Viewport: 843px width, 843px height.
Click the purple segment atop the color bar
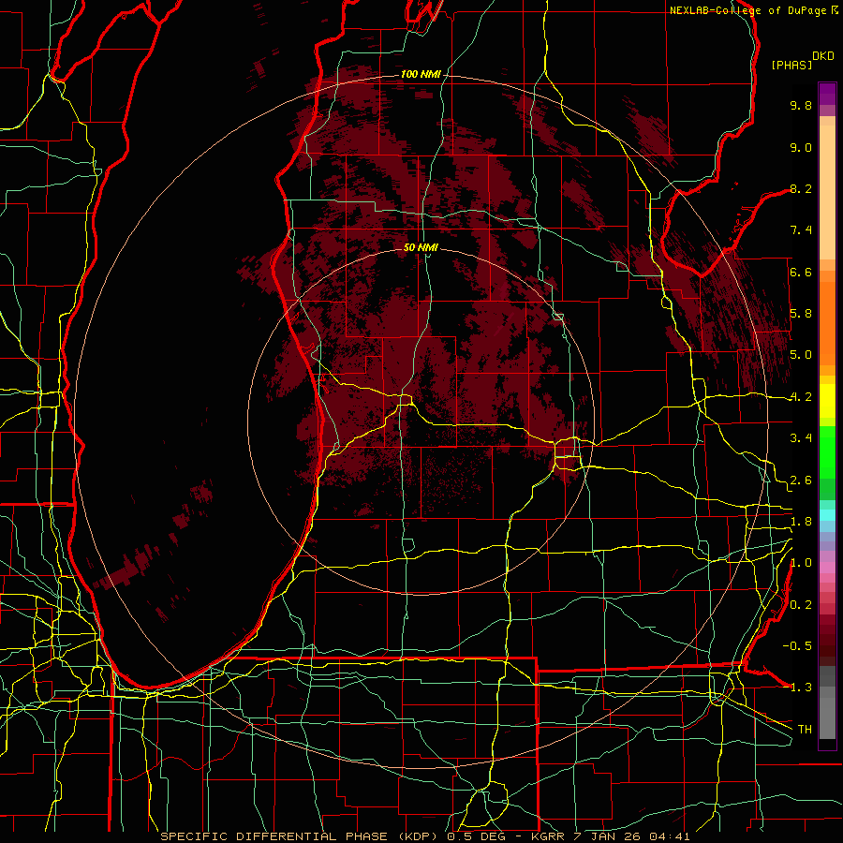[827, 95]
